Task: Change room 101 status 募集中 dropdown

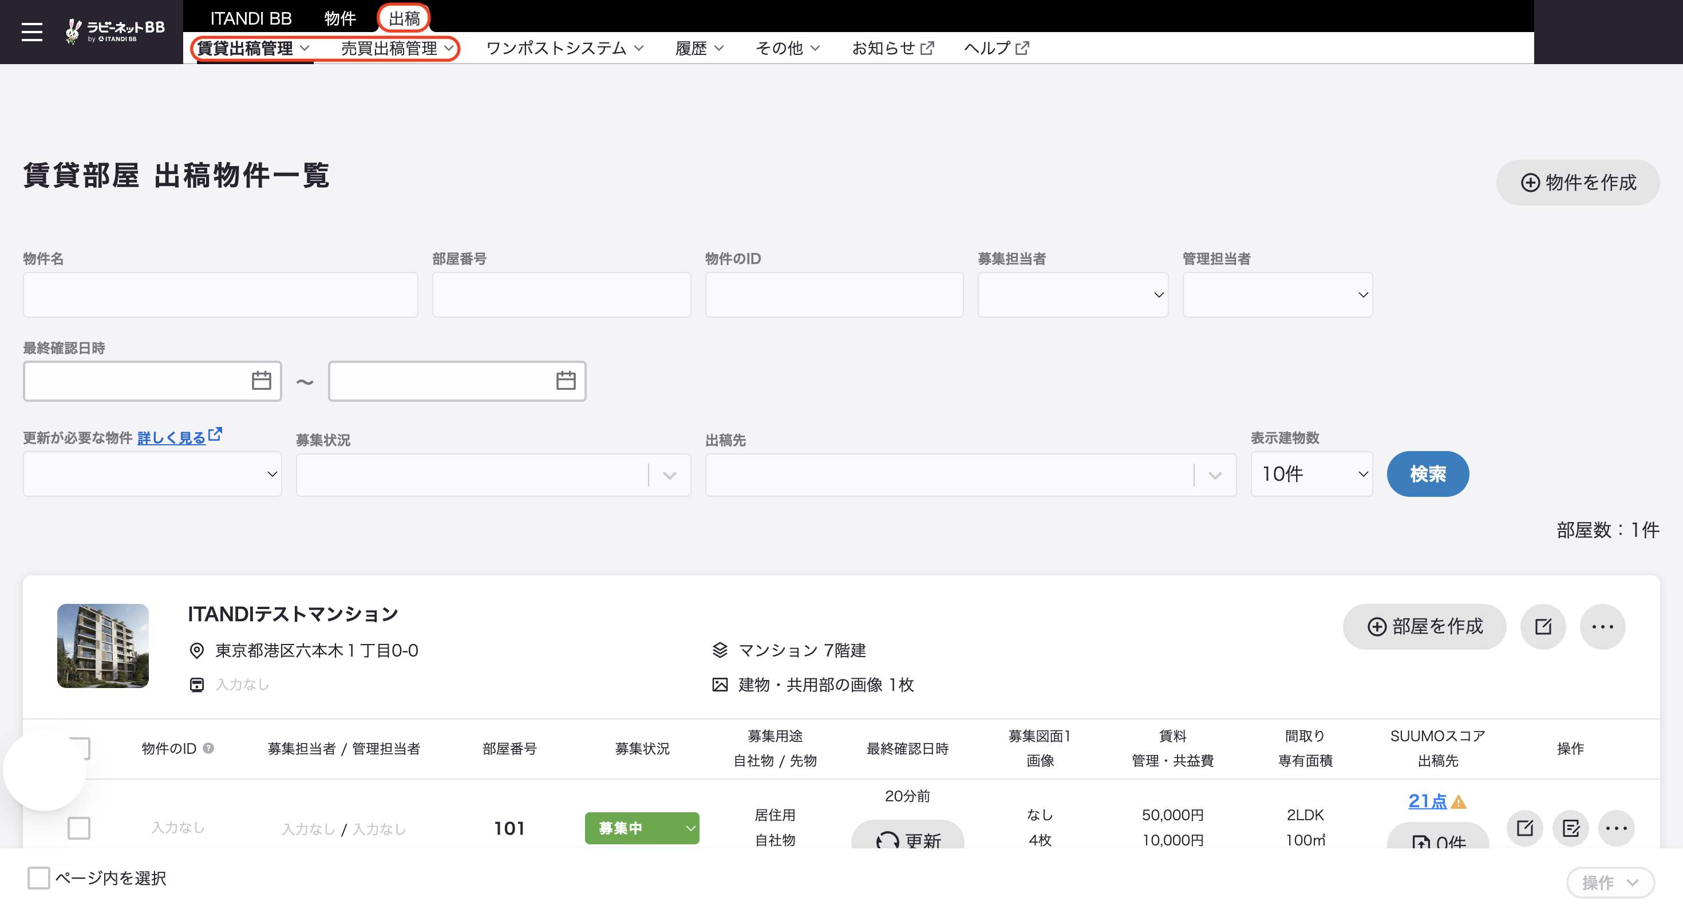Action: pyautogui.click(x=642, y=828)
